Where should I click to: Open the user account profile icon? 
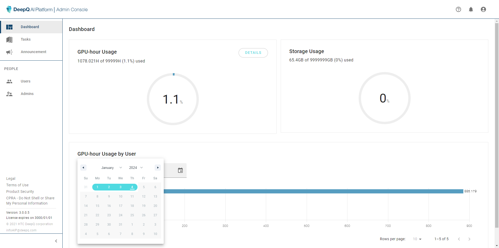(x=483, y=9)
